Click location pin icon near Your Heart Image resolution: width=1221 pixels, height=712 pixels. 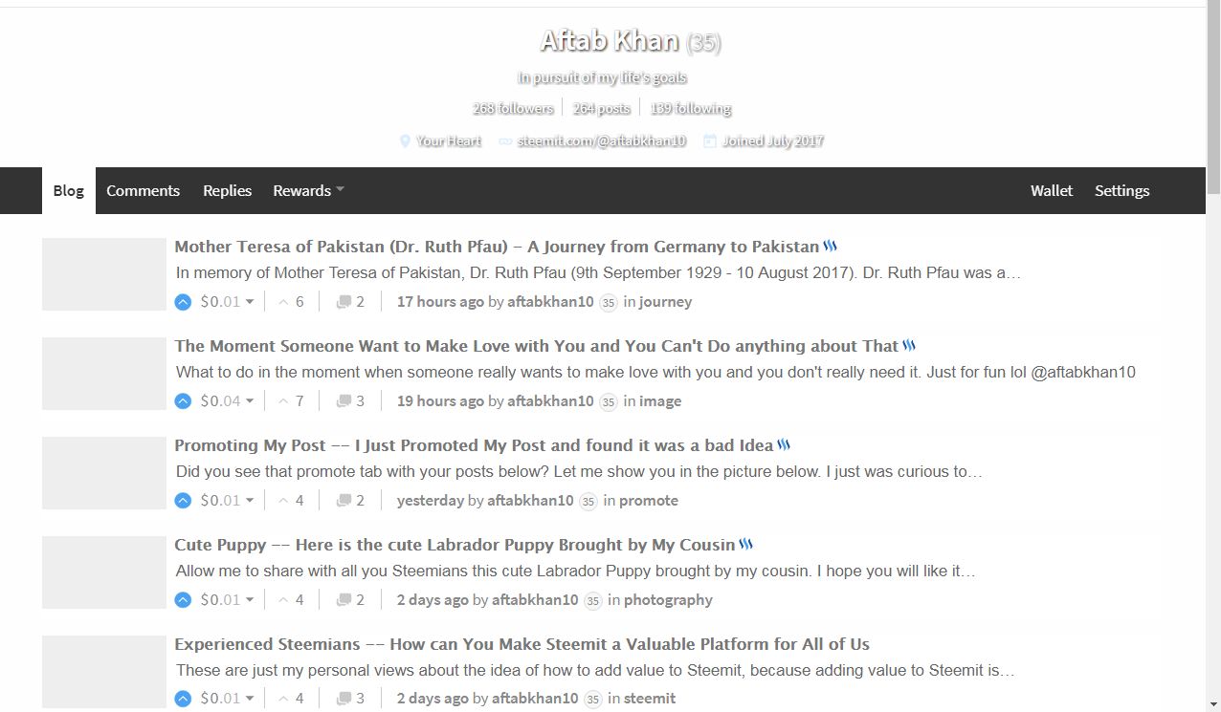(405, 141)
